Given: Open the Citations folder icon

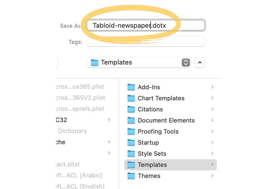Looking at the screenshot, I should click(131, 109).
